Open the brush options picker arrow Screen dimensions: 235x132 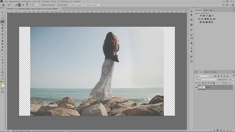[x=29, y=5]
